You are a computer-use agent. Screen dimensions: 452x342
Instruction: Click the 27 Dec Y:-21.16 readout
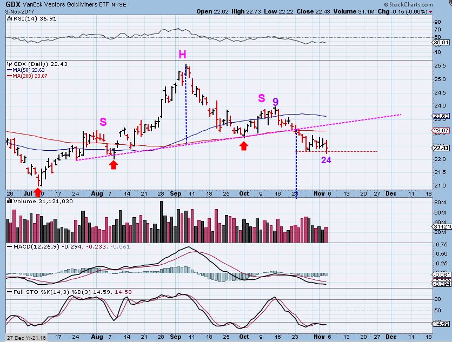[26, 338]
